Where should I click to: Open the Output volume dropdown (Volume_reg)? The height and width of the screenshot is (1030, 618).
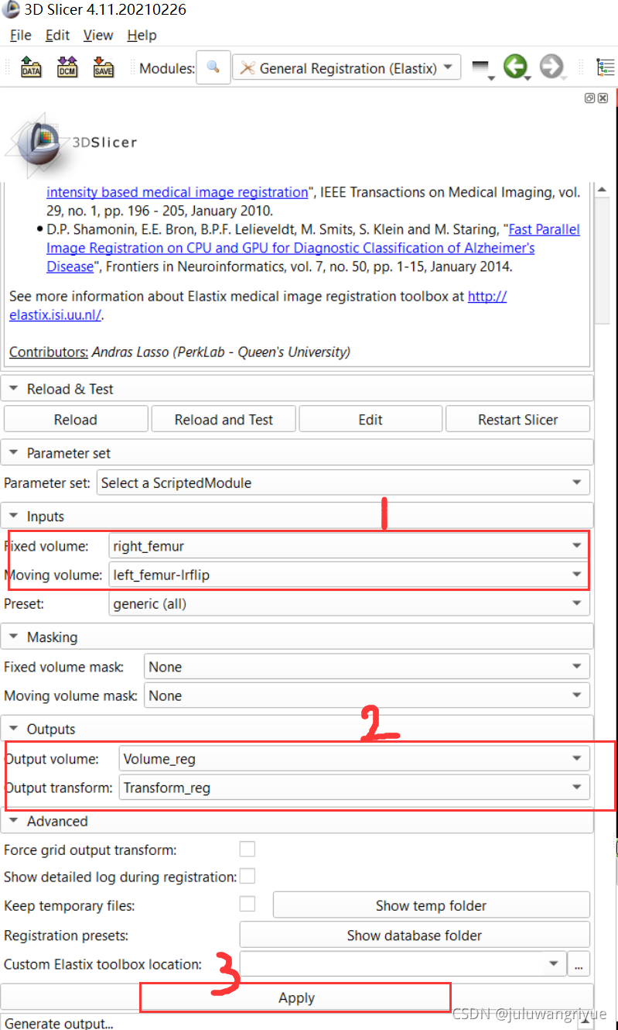tap(354, 759)
